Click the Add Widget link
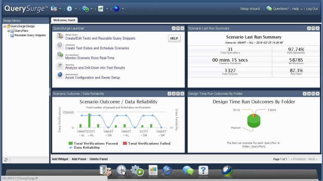This screenshot has height=181, width=323. [x=60, y=159]
